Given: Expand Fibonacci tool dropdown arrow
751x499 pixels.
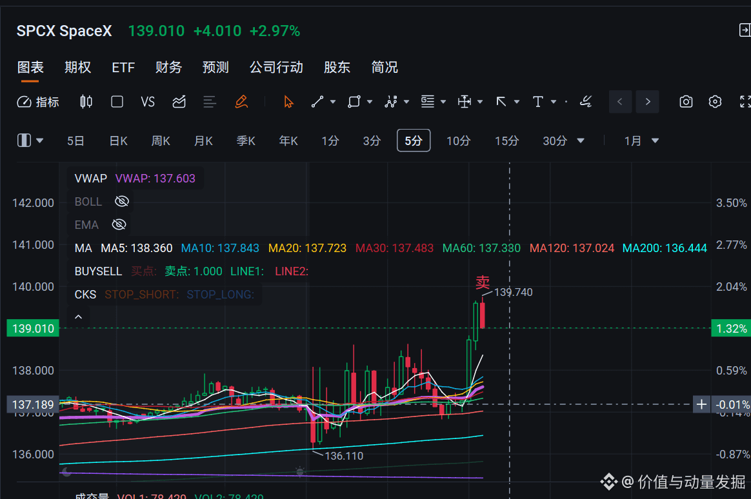Looking at the screenshot, I should point(443,102).
